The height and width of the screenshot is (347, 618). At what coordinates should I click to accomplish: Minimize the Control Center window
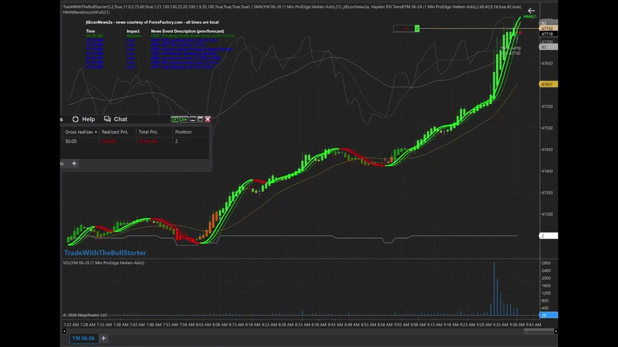[193, 119]
